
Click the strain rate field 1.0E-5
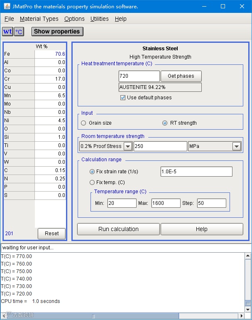(196, 172)
